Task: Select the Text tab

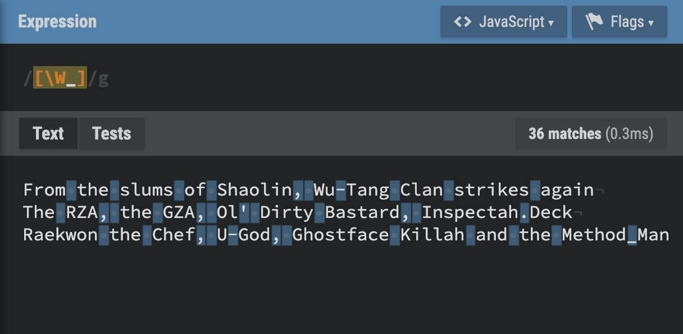Action: pos(48,133)
